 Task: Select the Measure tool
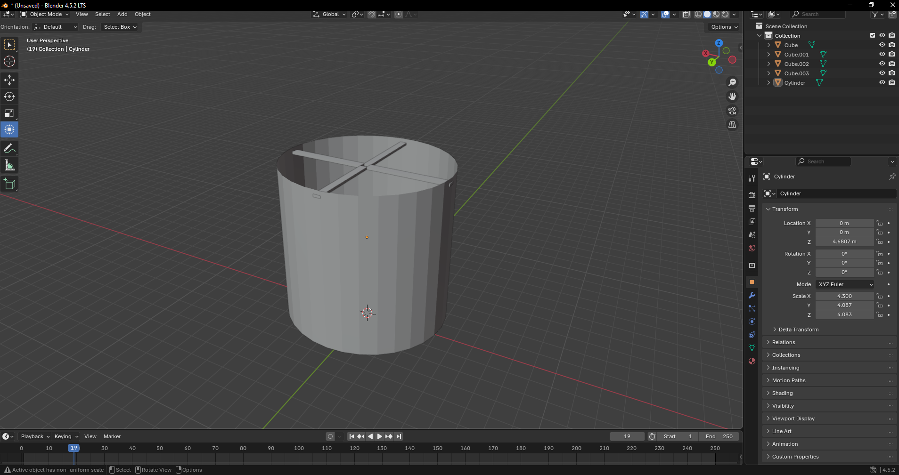(9, 165)
